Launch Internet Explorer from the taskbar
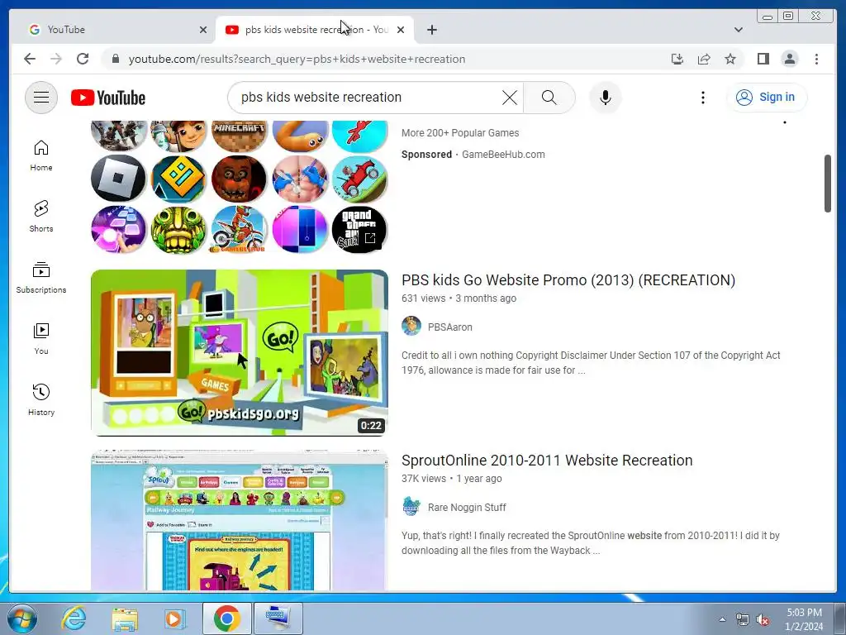Viewport: 846px width, 635px height. (73, 618)
